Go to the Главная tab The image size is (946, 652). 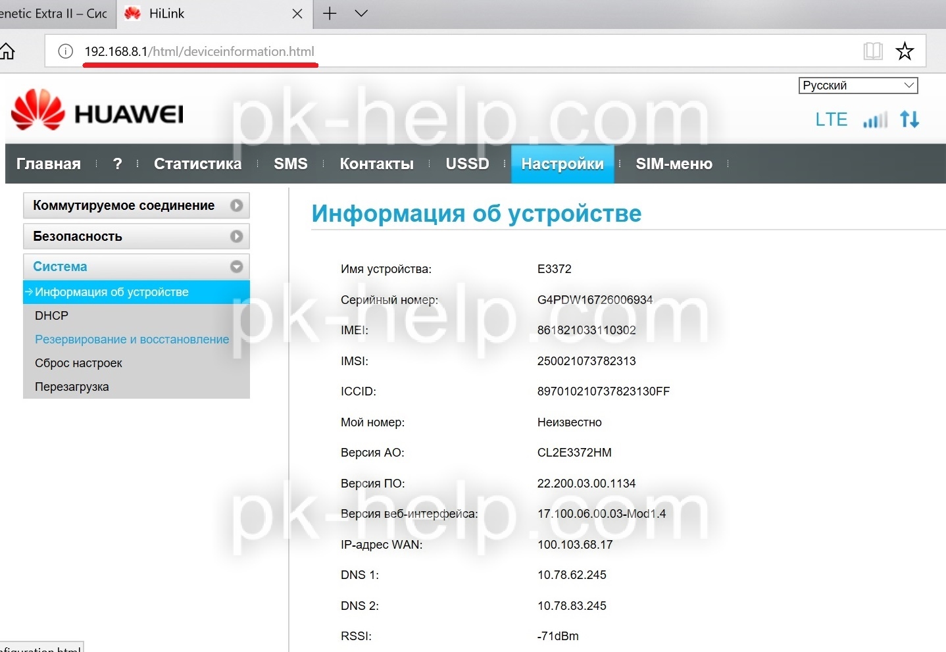(49, 164)
